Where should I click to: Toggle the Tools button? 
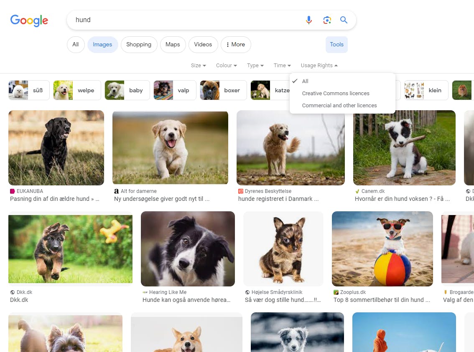(x=336, y=44)
